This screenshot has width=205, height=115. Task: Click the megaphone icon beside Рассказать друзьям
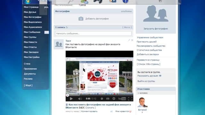160,76
